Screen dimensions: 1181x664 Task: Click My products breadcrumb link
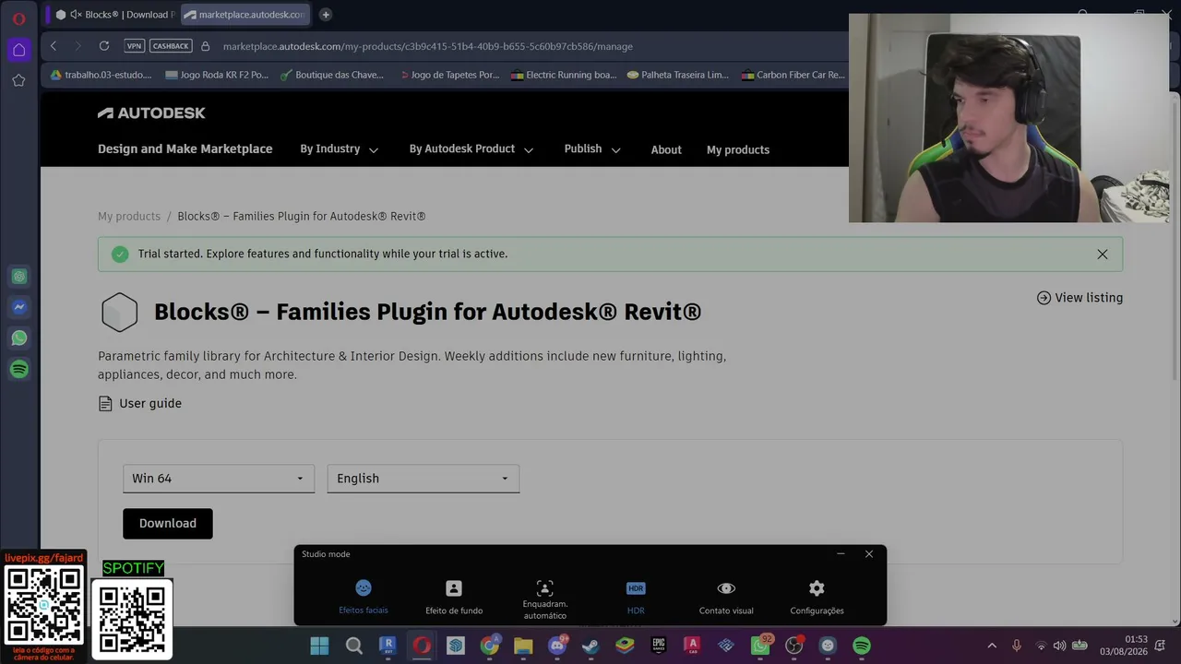click(x=129, y=217)
